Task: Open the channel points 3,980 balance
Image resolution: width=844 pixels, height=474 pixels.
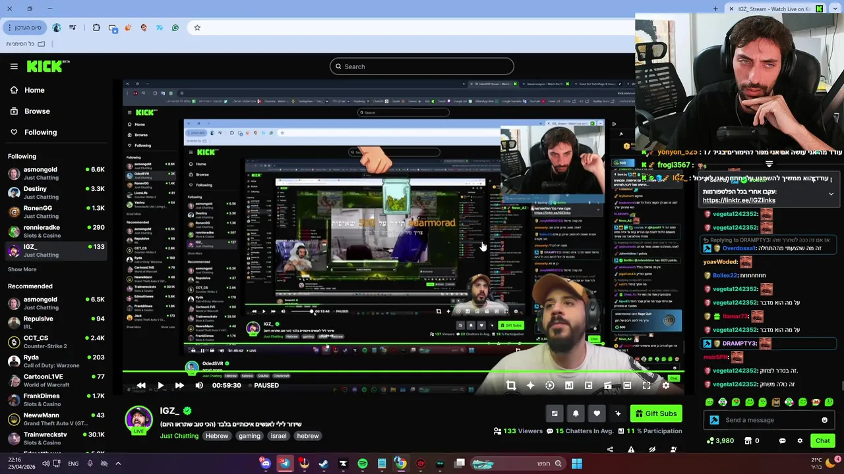Action: coord(720,441)
